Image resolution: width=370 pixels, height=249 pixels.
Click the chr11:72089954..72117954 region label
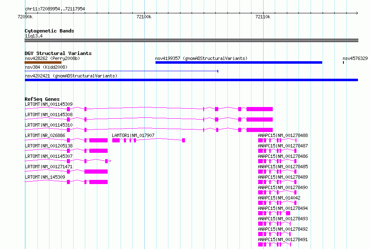(55, 9)
